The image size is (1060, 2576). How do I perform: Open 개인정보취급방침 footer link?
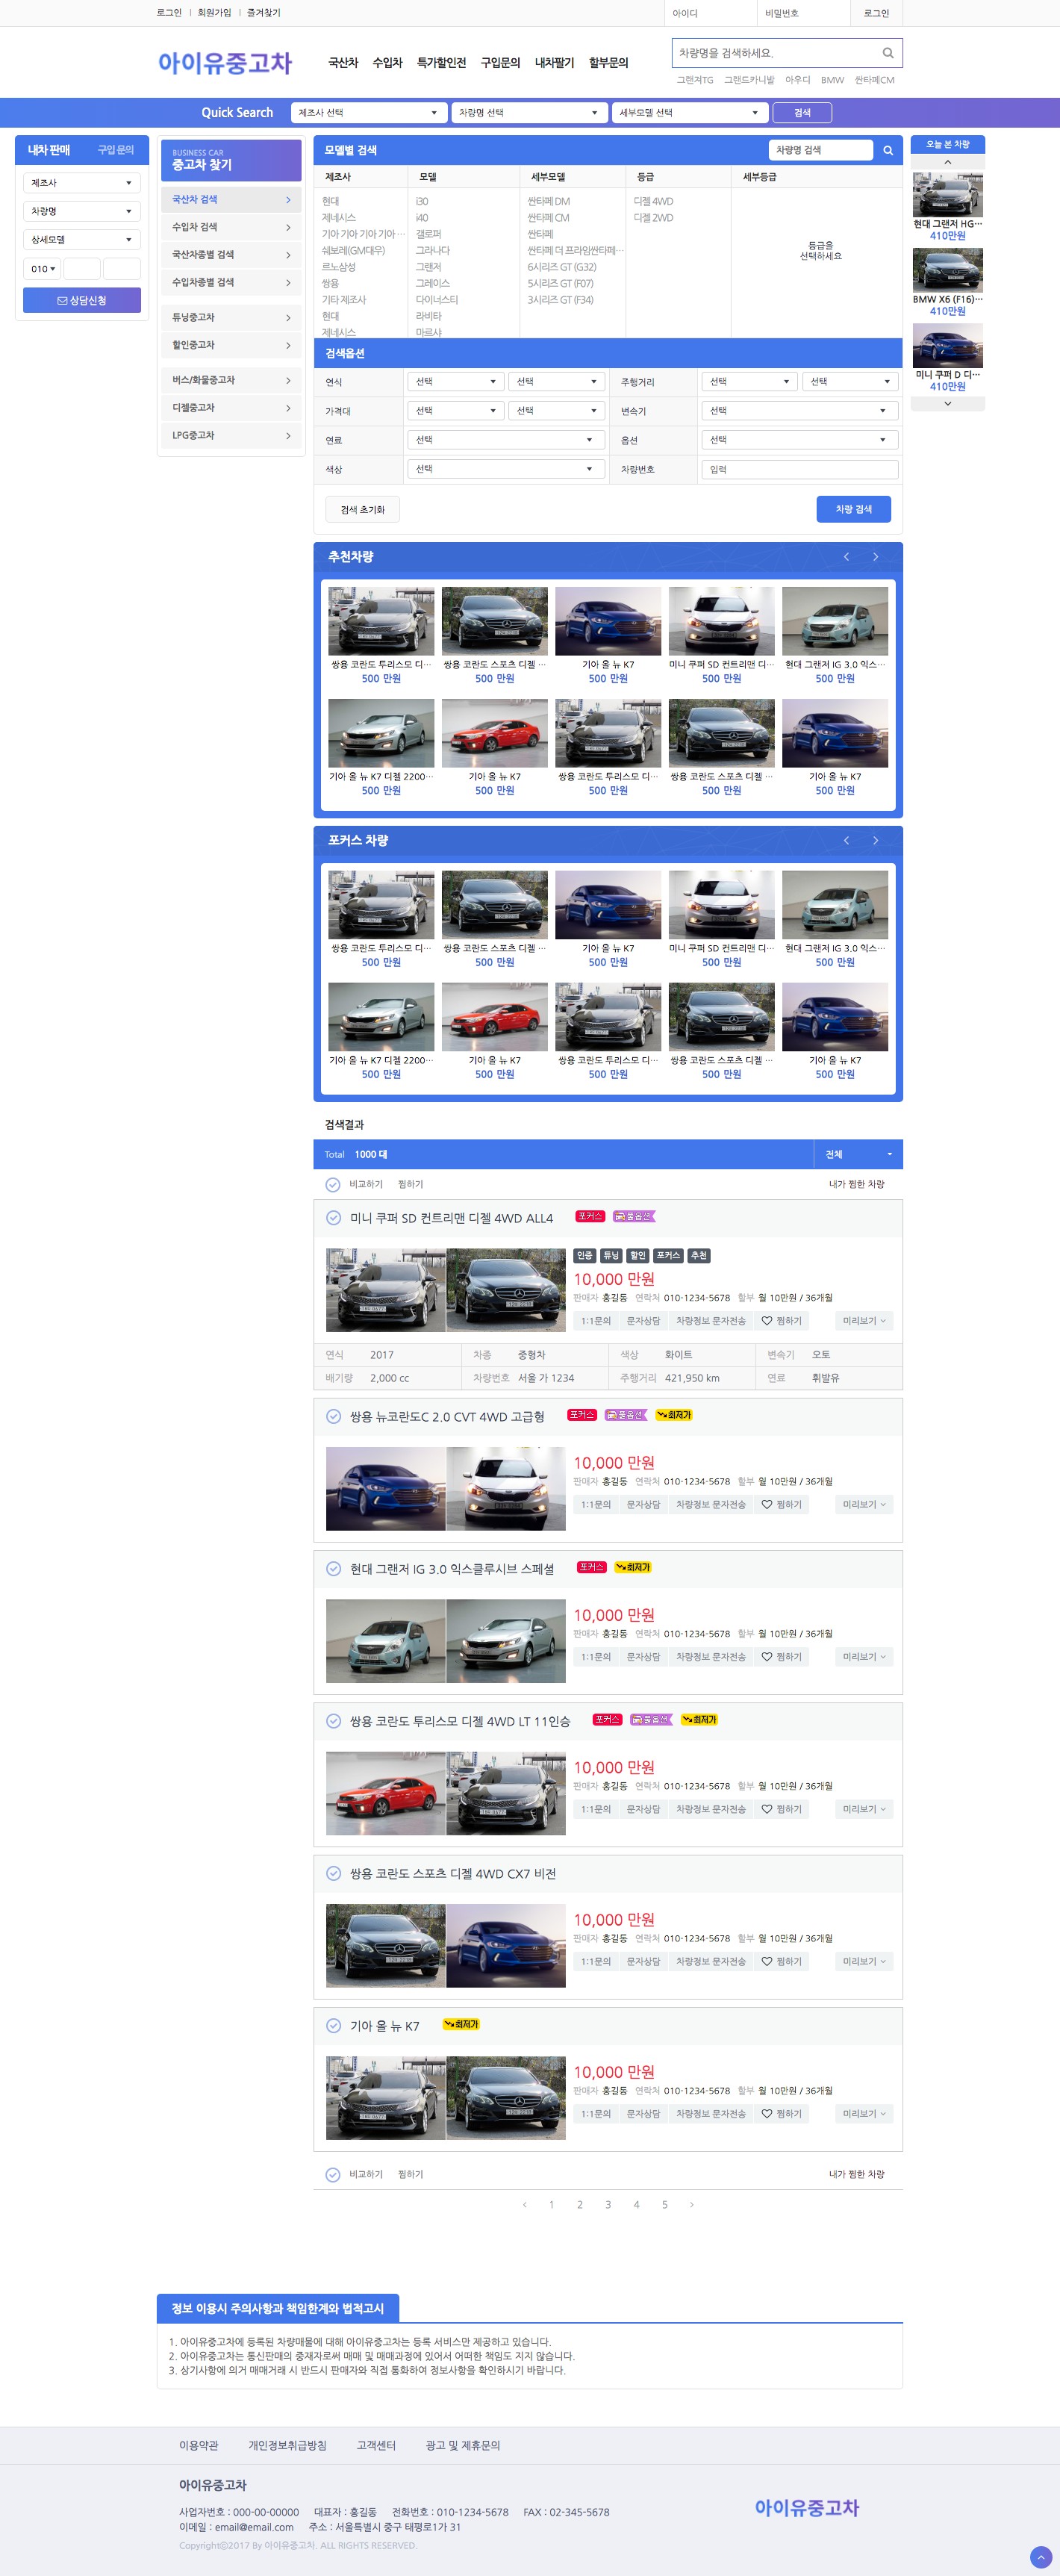tap(287, 2445)
